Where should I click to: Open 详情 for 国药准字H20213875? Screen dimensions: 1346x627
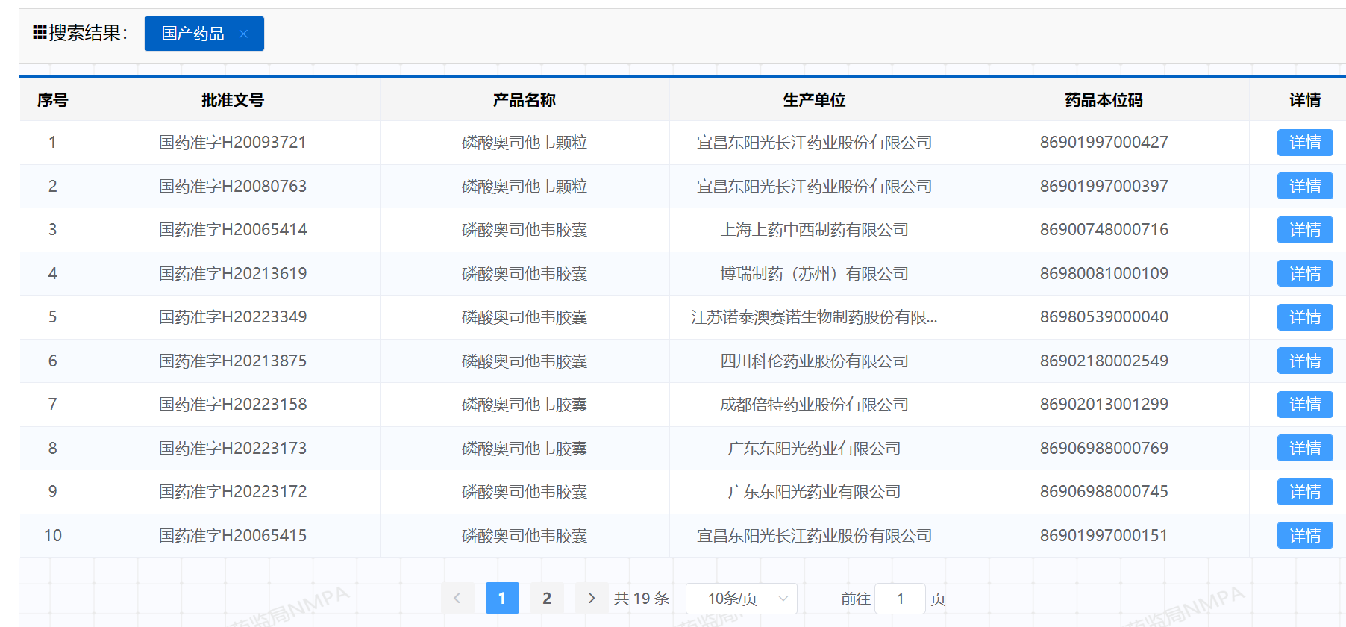tap(1305, 361)
